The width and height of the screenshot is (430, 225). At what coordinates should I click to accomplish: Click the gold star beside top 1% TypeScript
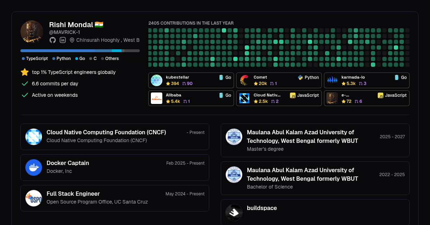click(25, 72)
